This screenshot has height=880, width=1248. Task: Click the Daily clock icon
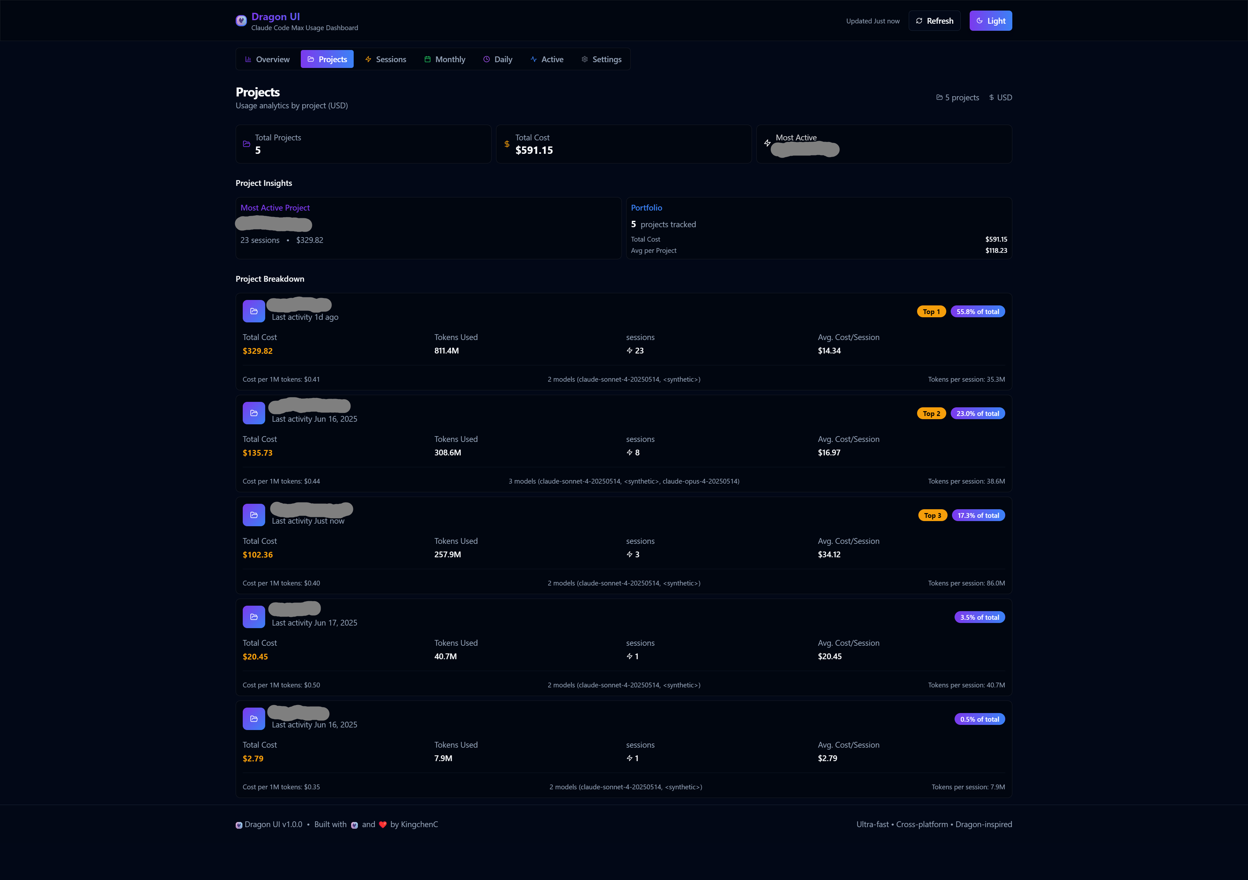[x=486, y=59]
